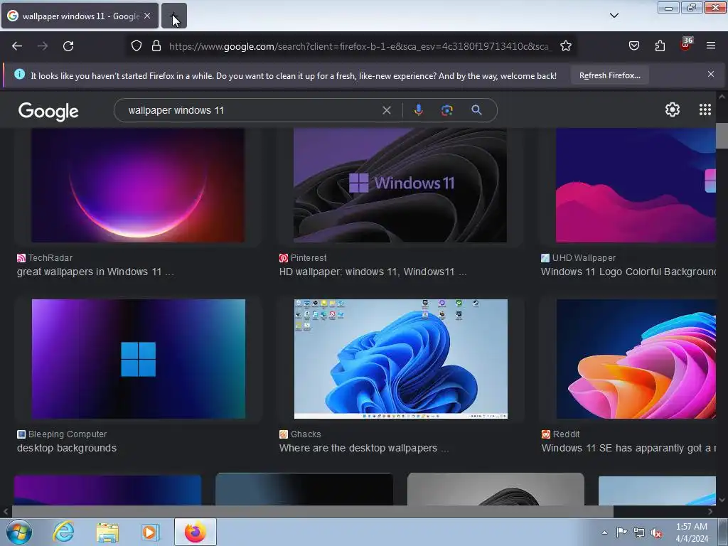Open Bleeping Computer blue logo wallpaper thumbnail

point(139,359)
